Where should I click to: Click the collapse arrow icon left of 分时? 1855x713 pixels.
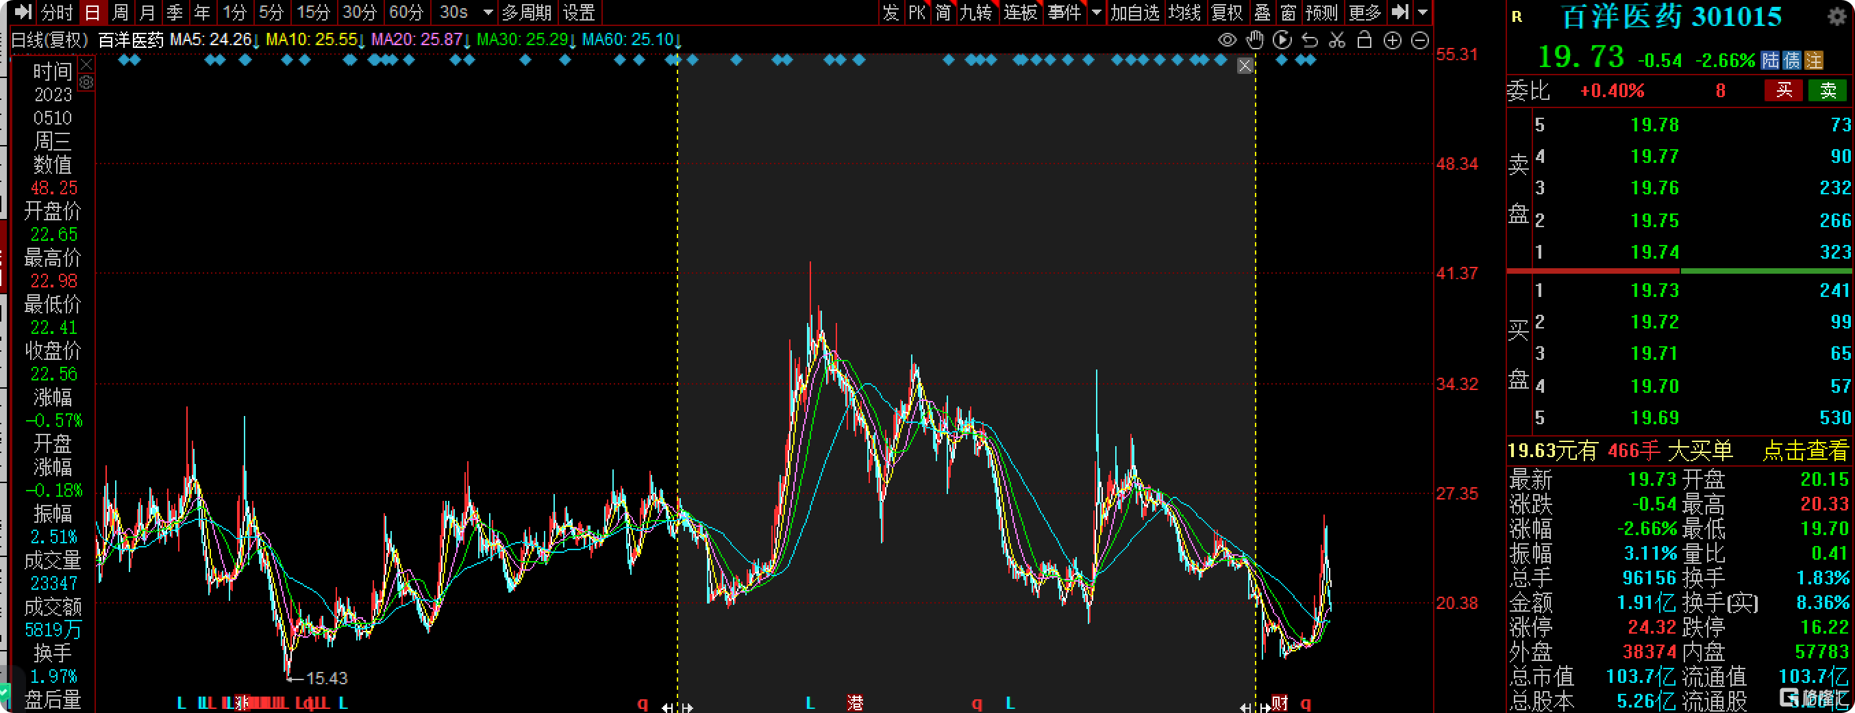pos(24,12)
